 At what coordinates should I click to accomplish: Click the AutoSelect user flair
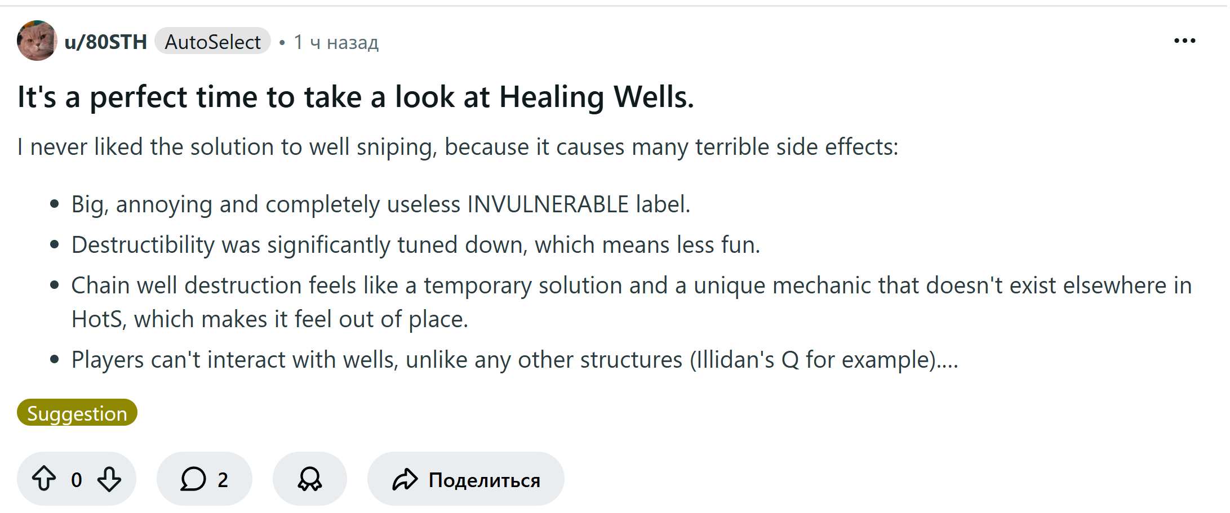tap(212, 42)
